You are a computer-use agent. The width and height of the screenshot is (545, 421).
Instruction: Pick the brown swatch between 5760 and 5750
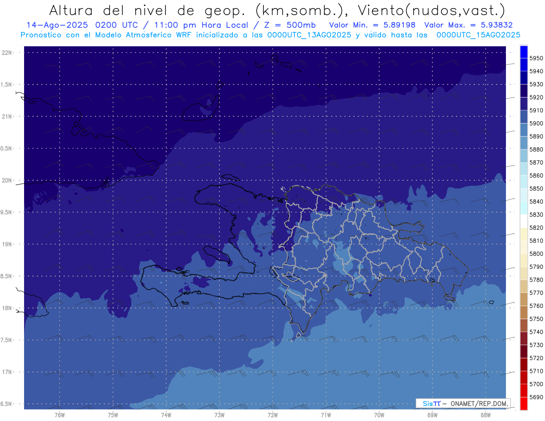524,312
